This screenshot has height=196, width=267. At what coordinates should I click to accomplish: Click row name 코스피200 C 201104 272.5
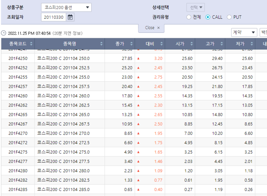coord(63,143)
